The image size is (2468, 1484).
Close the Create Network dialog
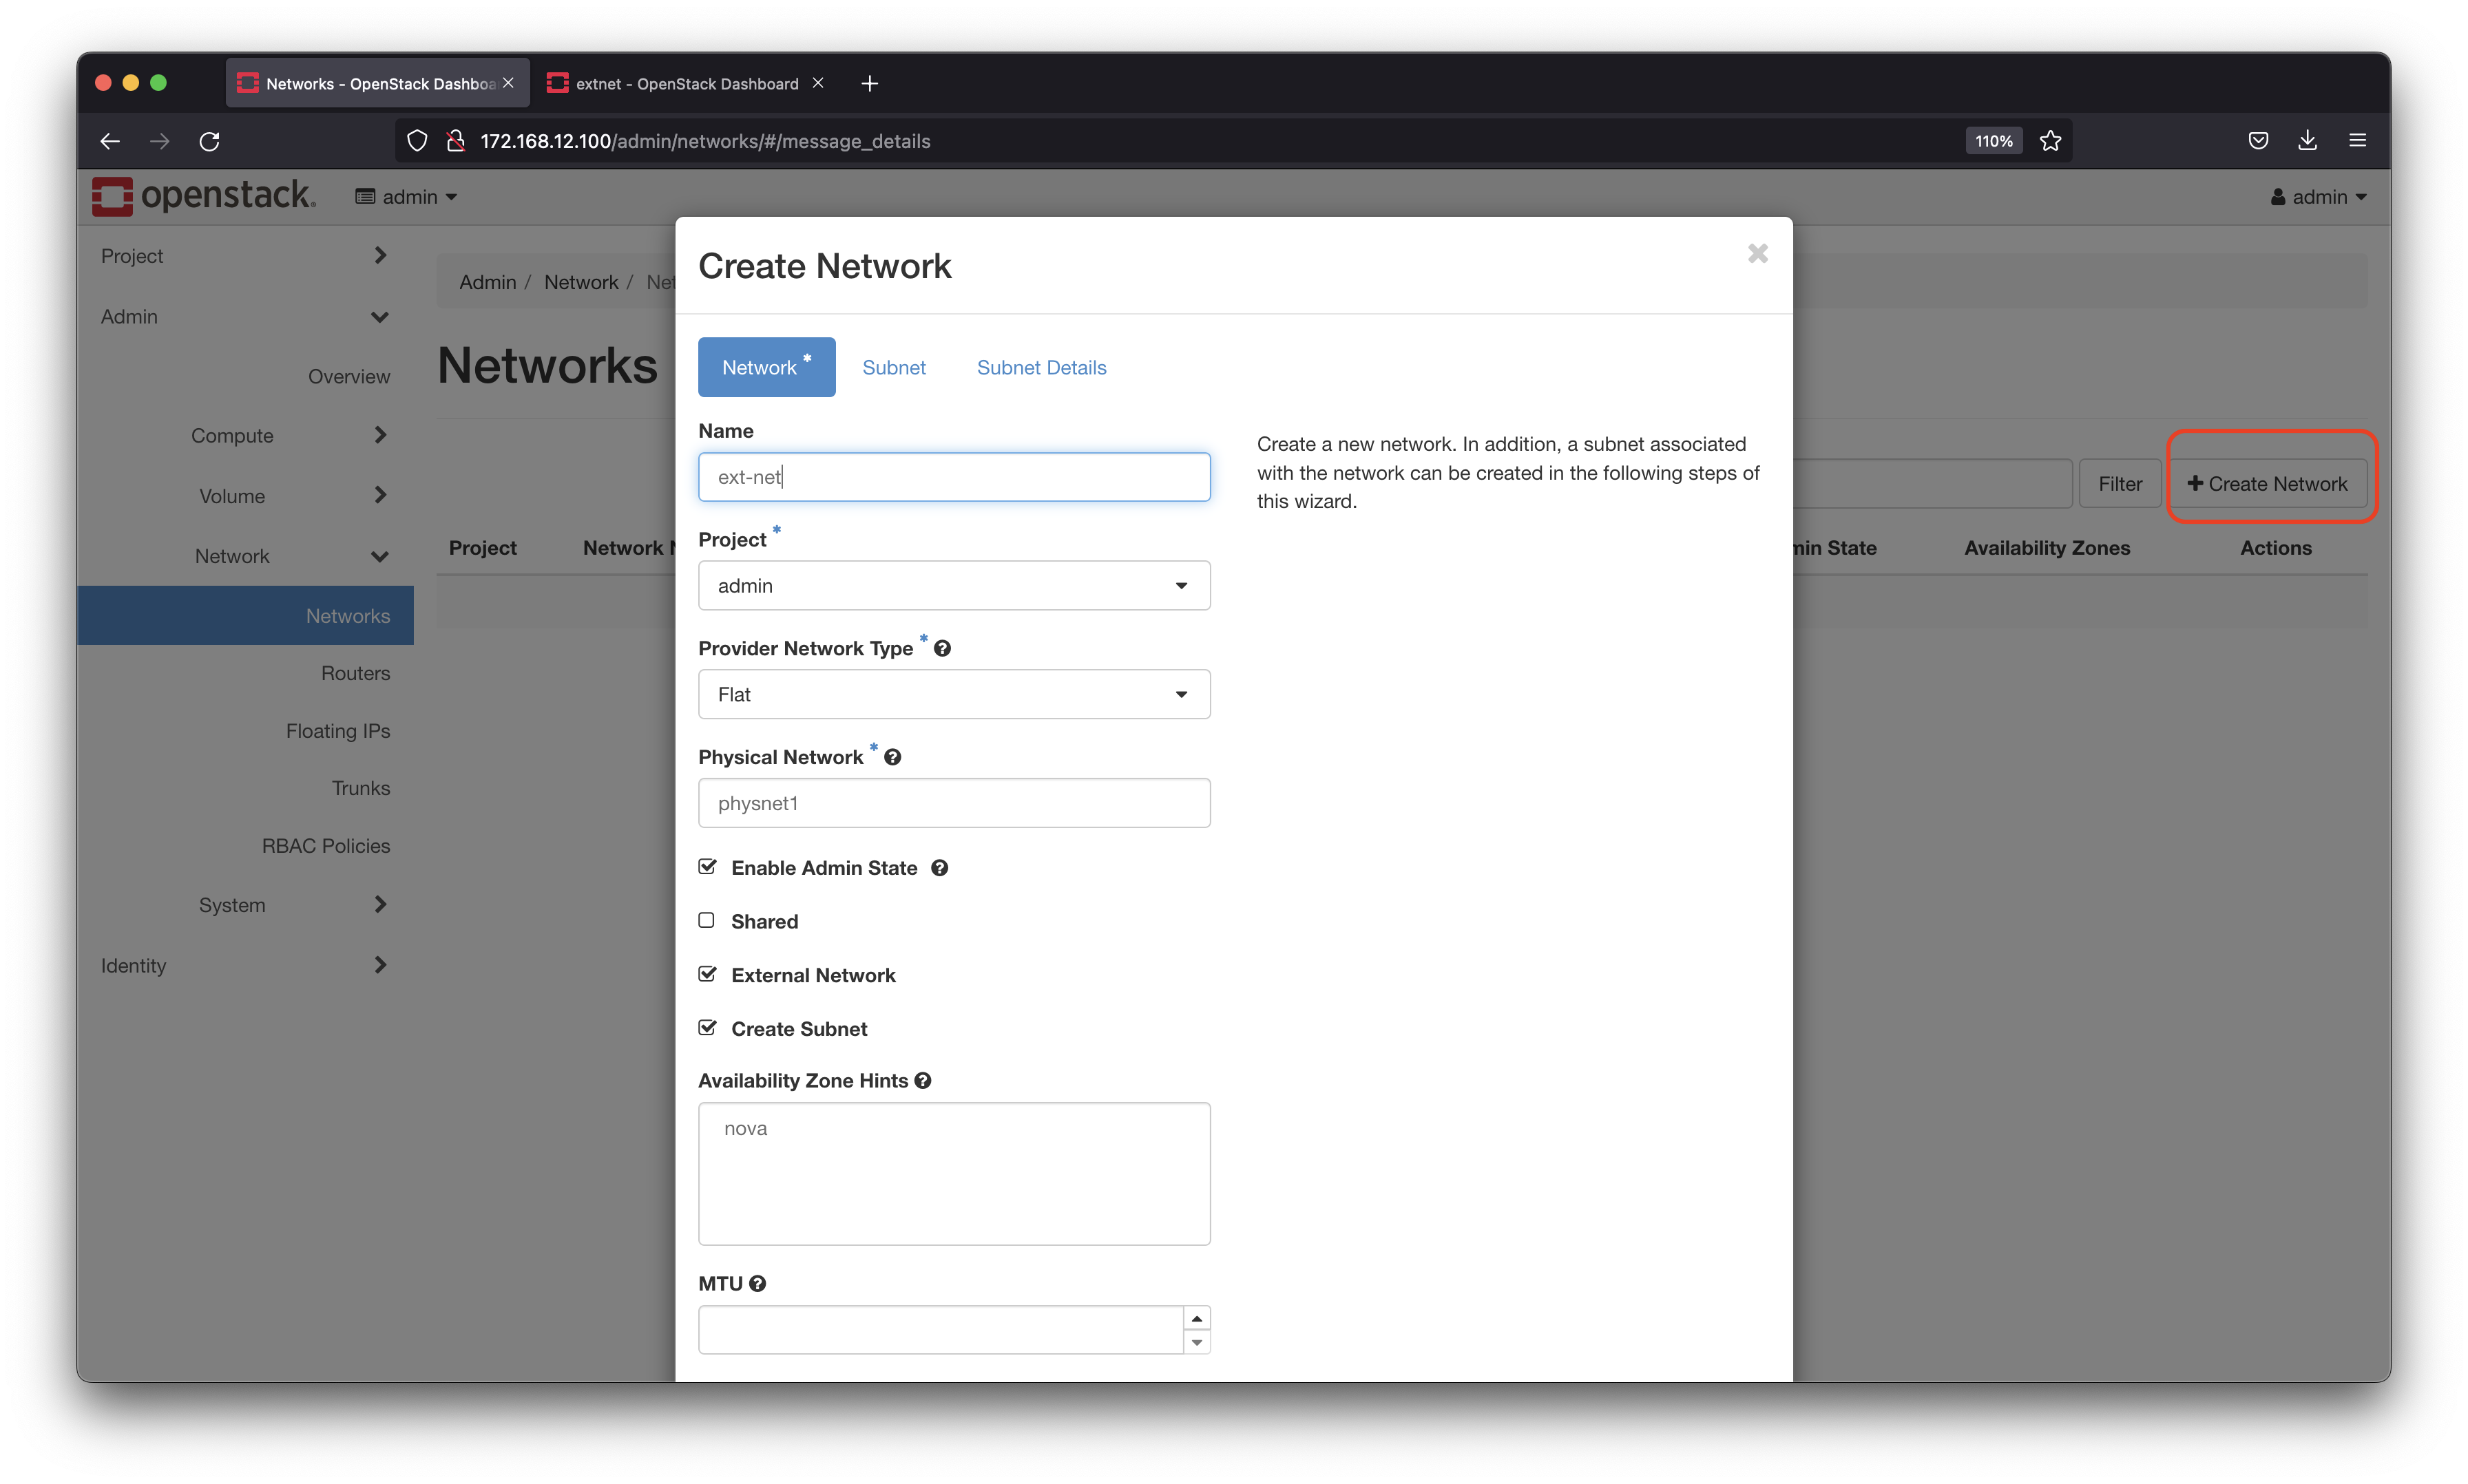pyautogui.click(x=1757, y=254)
